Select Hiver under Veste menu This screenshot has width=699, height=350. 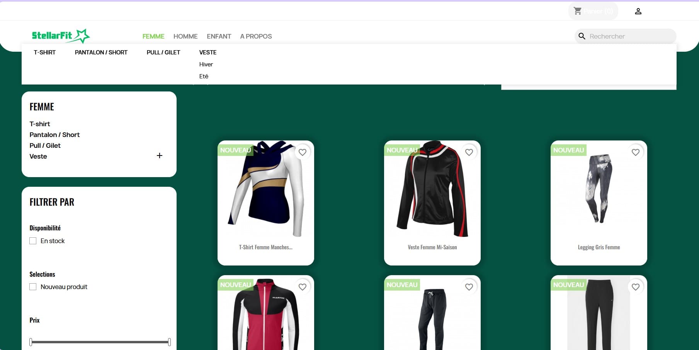206,64
